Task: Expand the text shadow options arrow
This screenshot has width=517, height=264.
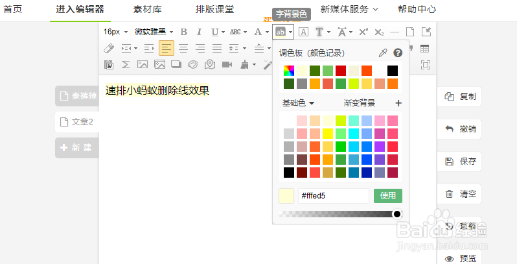Action: [328, 32]
